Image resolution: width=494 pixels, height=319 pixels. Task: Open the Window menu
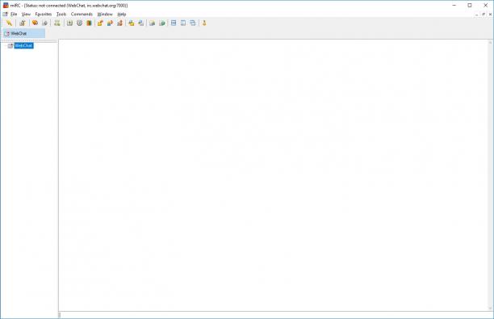[x=105, y=15]
